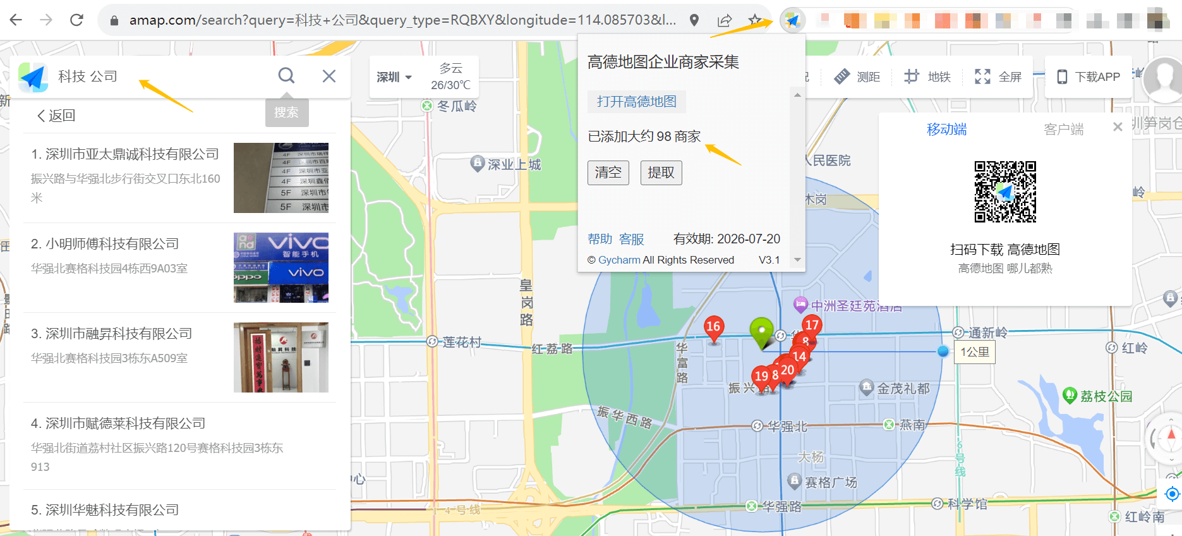Click the search magnifier icon
The image size is (1182, 536).
pyautogui.click(x=286, y=76)
